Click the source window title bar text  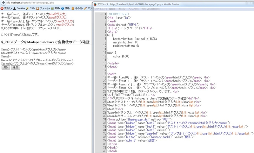pos(138,4)
